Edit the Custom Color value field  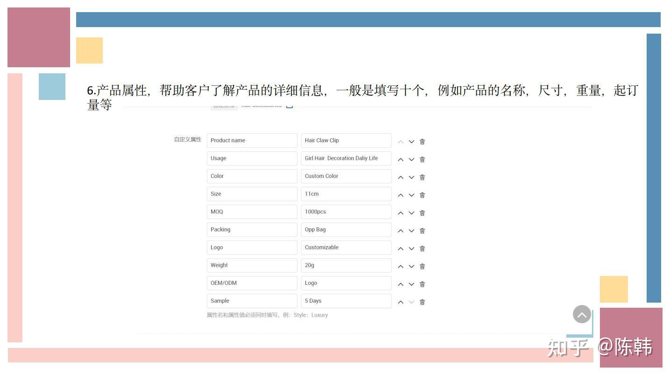coord(346,176)
